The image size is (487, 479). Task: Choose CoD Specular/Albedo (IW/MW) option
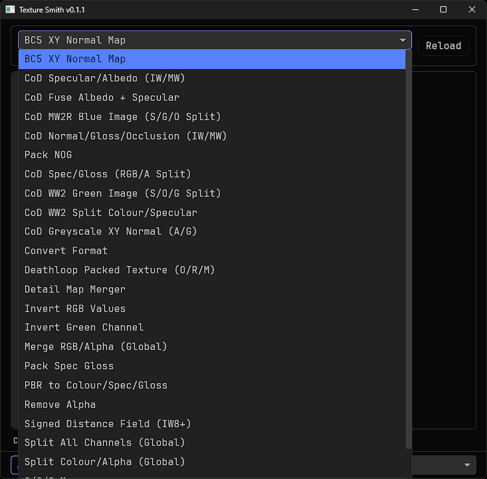pyautogui.click(x=212, y=78)
